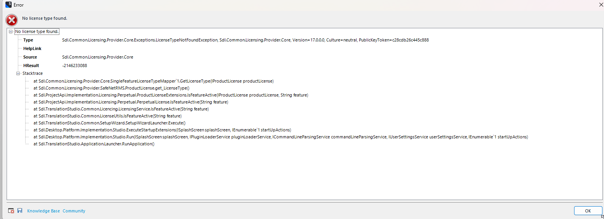The height and width of the screenshot is (219, 604).
Task: Select the Source property label
Action: click(30, 57)
